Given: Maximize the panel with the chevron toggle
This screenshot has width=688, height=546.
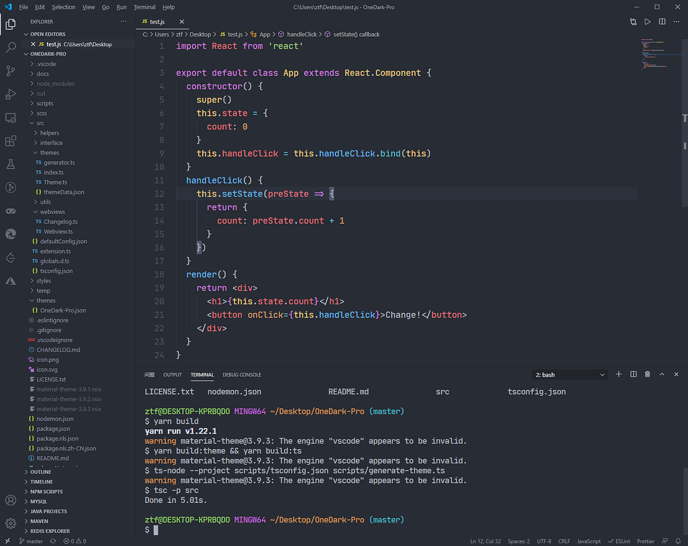Looking at the screenshot, I should point(662,374).
